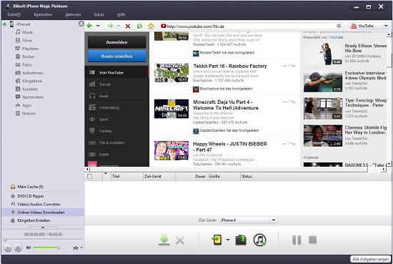The image size is (393, 264).
Task: Collapse the iPhone4 device panel
Action: tap(81, 24)
